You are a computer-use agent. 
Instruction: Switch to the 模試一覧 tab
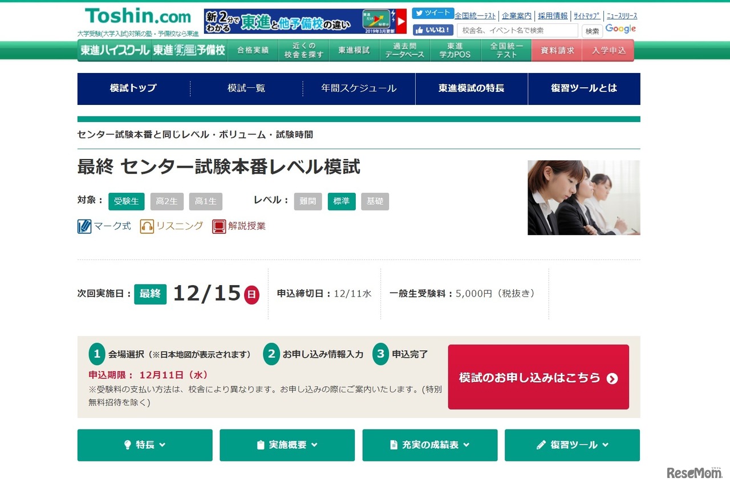[x=246, y=88]
